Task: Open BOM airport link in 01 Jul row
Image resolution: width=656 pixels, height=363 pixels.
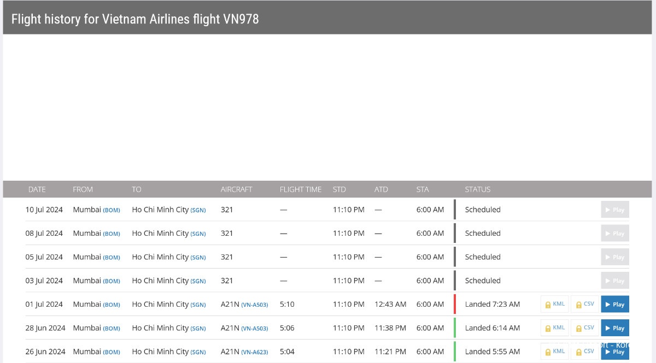Action: tap(112, 305)
